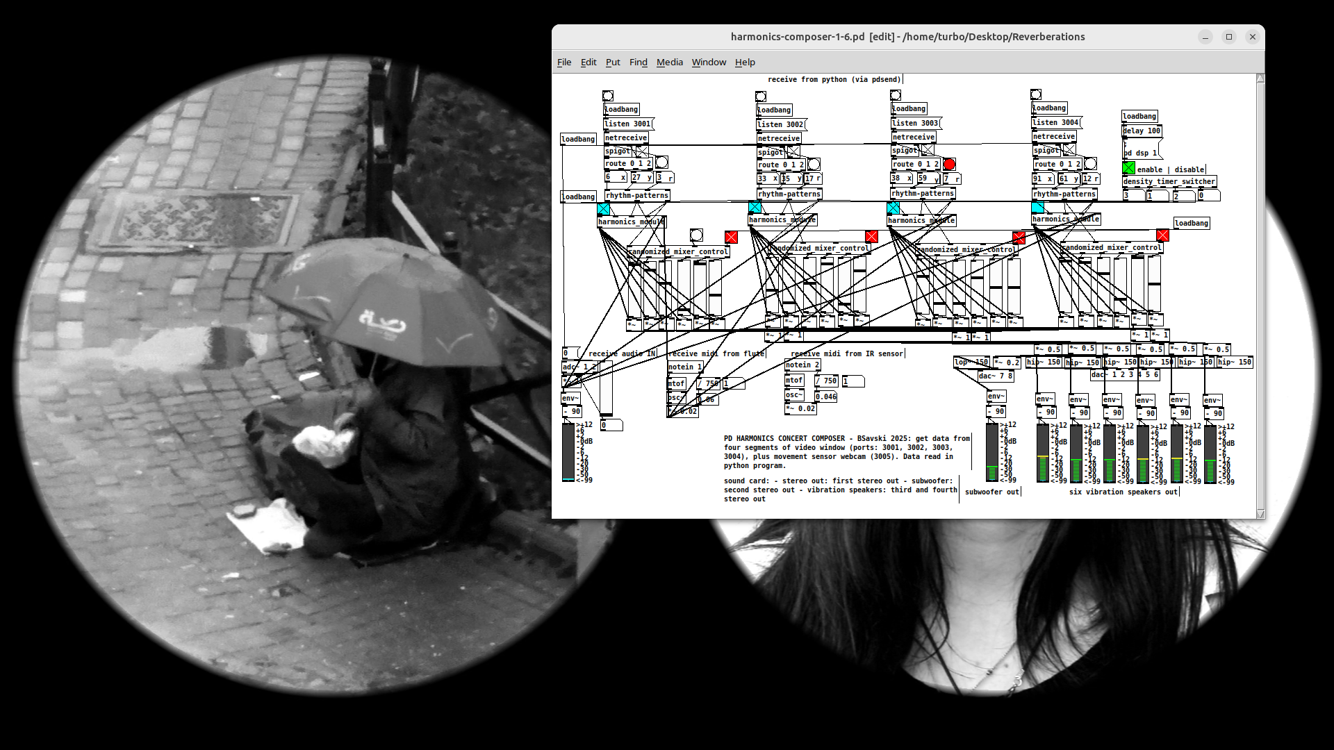Toggle the spigot checkbox under listen 3002
This screenshot has height=750, width=1334.
(x=793, y=151)
